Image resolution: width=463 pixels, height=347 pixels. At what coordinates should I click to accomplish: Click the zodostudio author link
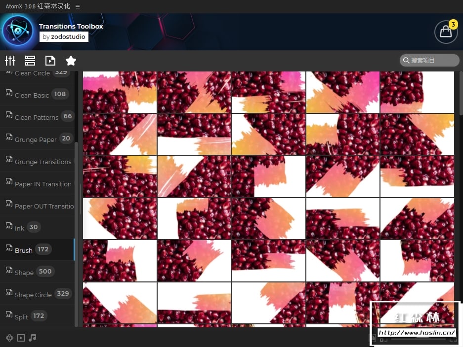point(64,37)
